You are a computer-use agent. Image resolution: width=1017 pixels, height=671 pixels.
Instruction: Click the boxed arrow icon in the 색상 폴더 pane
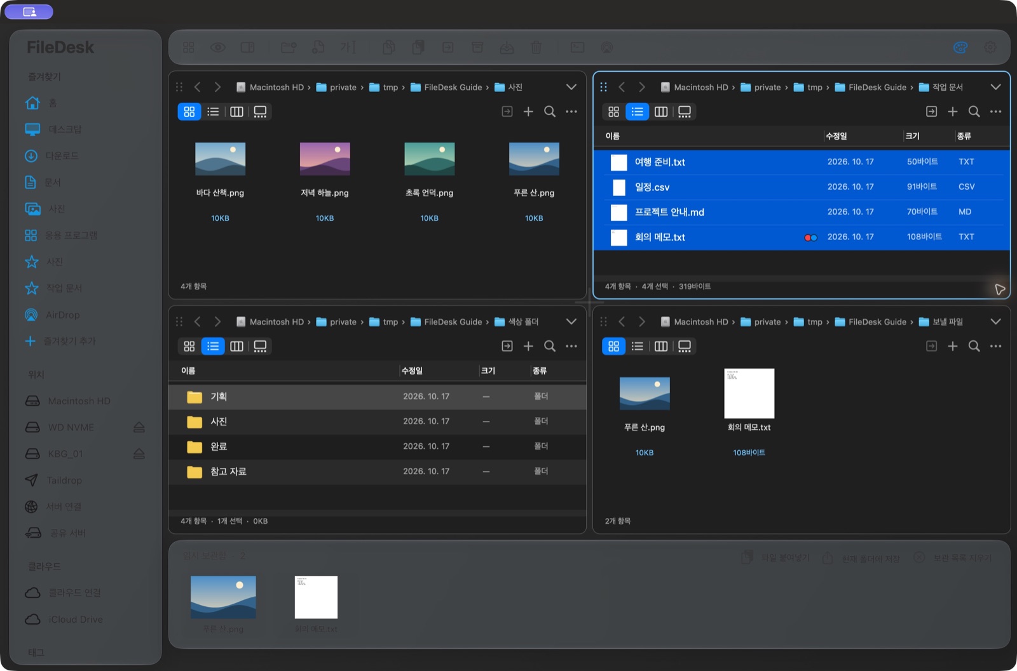click(x=507, y=346)
